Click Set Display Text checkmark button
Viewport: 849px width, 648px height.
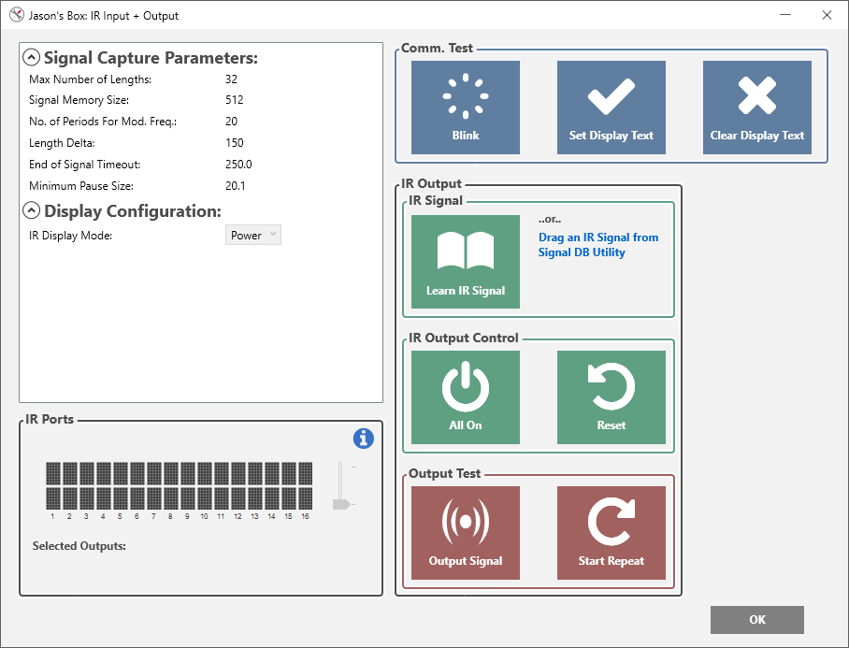pos(611,108)
